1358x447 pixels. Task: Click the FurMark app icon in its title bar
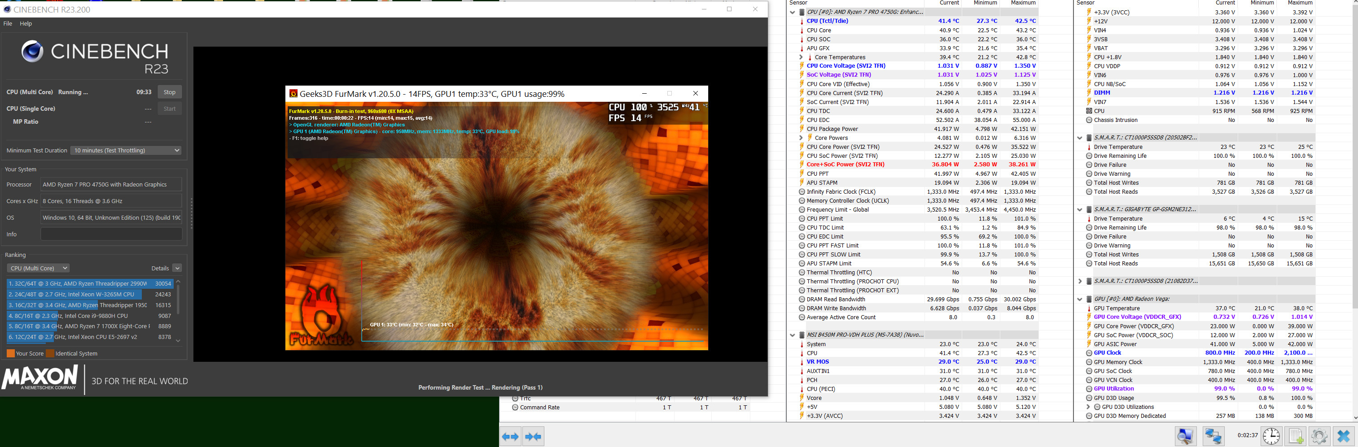point(294,94)
